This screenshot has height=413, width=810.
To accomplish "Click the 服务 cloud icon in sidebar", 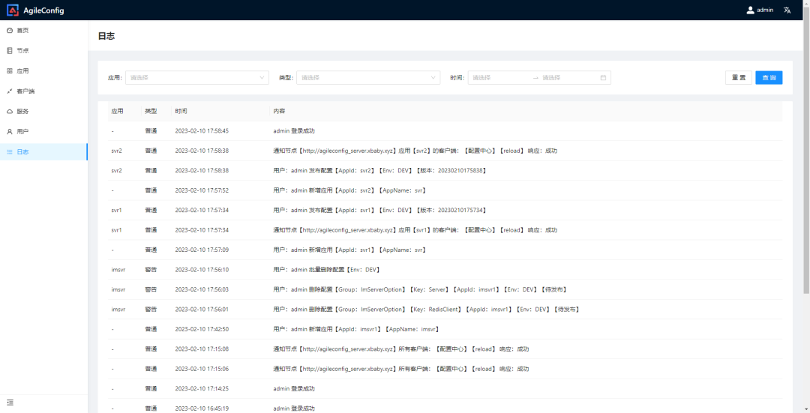I will pos(10,112).
